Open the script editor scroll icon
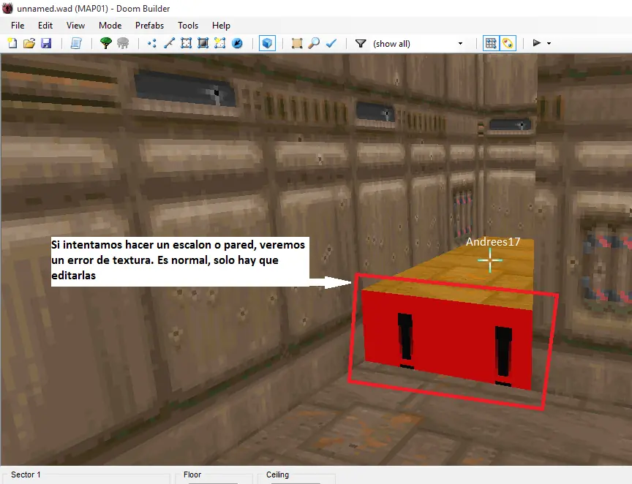Screen dimensions: 632x484 click(76, 43)
